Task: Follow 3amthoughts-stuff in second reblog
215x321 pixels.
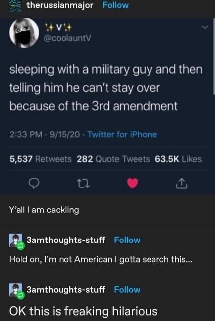Action: [127, 290]
